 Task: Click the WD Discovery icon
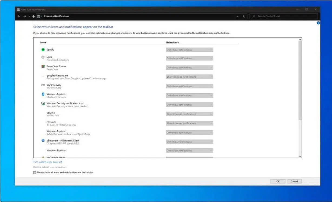[x=43, y=85]
